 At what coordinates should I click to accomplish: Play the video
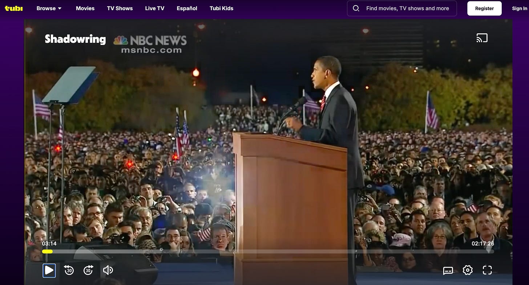pos(49,270)
